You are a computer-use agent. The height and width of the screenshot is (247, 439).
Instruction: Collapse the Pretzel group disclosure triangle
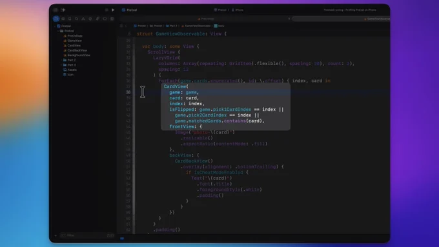pos(58,31)
